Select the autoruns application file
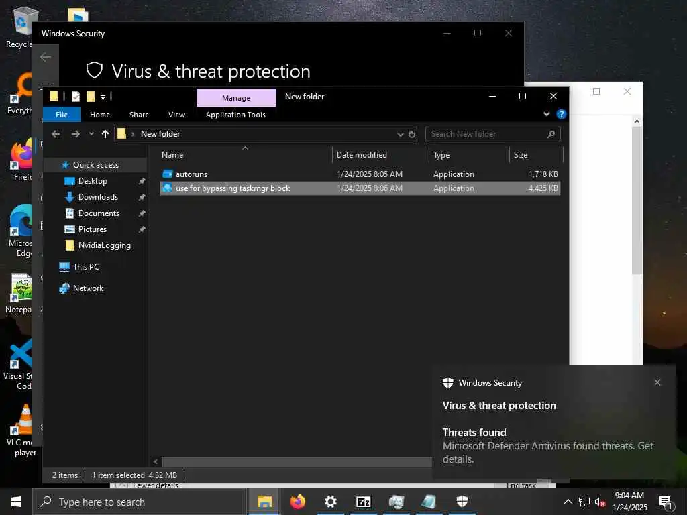The image size is (687, 515). tap(360, 174)
